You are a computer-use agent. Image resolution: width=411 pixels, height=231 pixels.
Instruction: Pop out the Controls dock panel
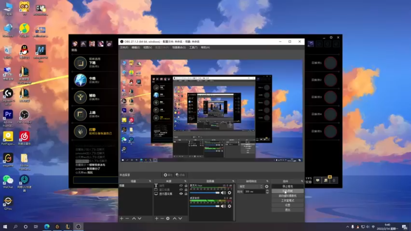click(x=302, y=181)
